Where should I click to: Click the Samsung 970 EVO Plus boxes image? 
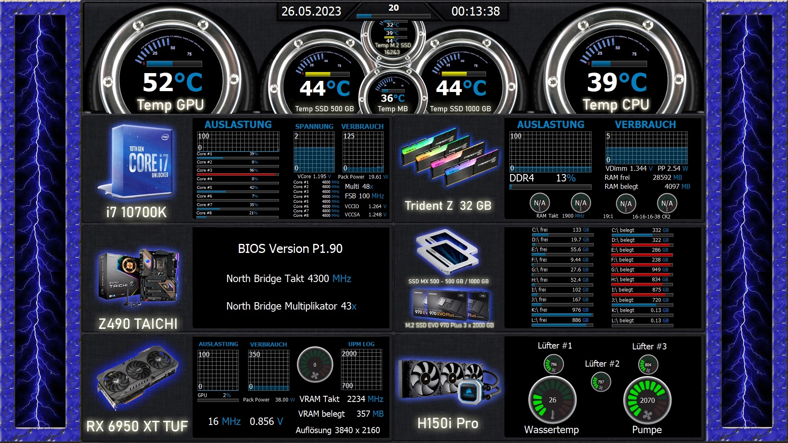[451, 305]
